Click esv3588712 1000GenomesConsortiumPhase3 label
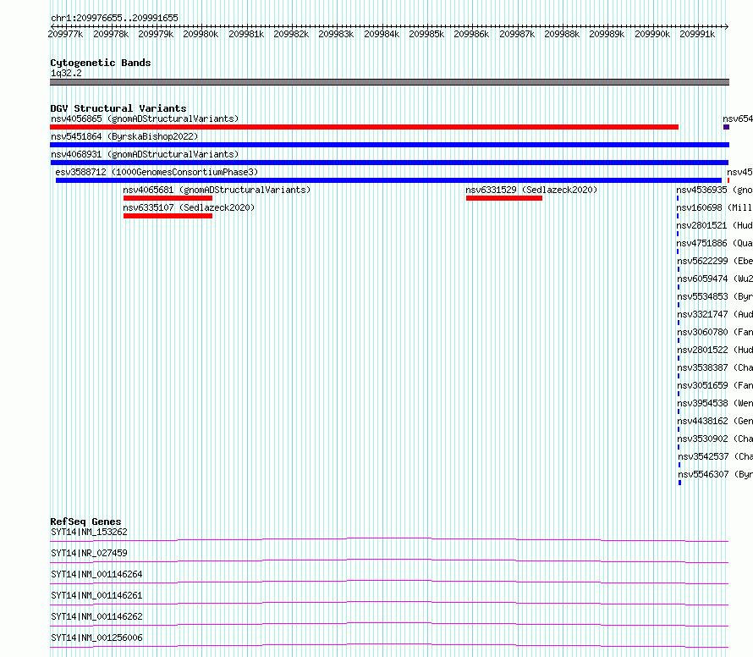The height and width of the screenshot is (657, 753). point(157,172)
